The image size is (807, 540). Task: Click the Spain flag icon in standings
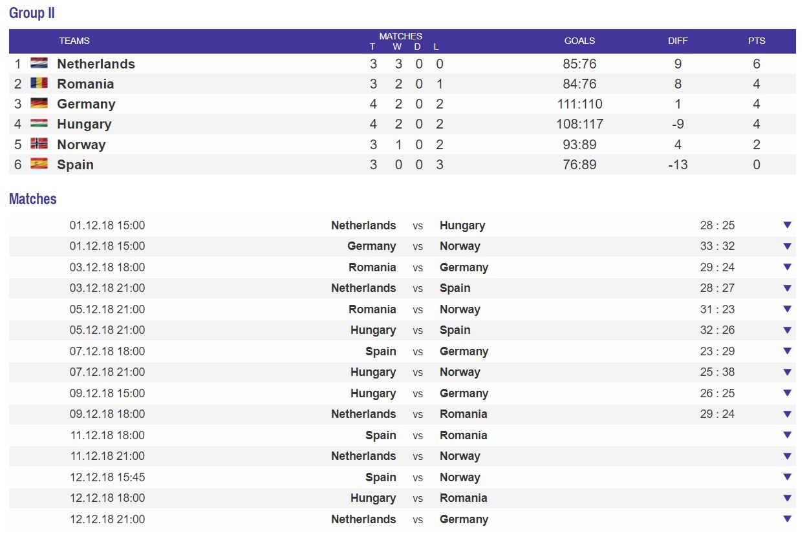(x=39, y=164)
